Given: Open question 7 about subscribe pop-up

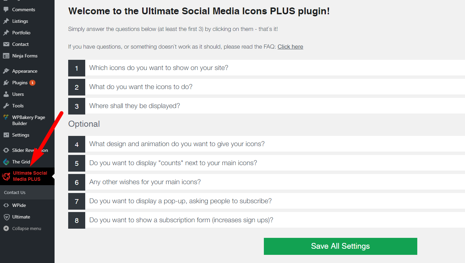Looking at the screenshot, I should 180,201.
